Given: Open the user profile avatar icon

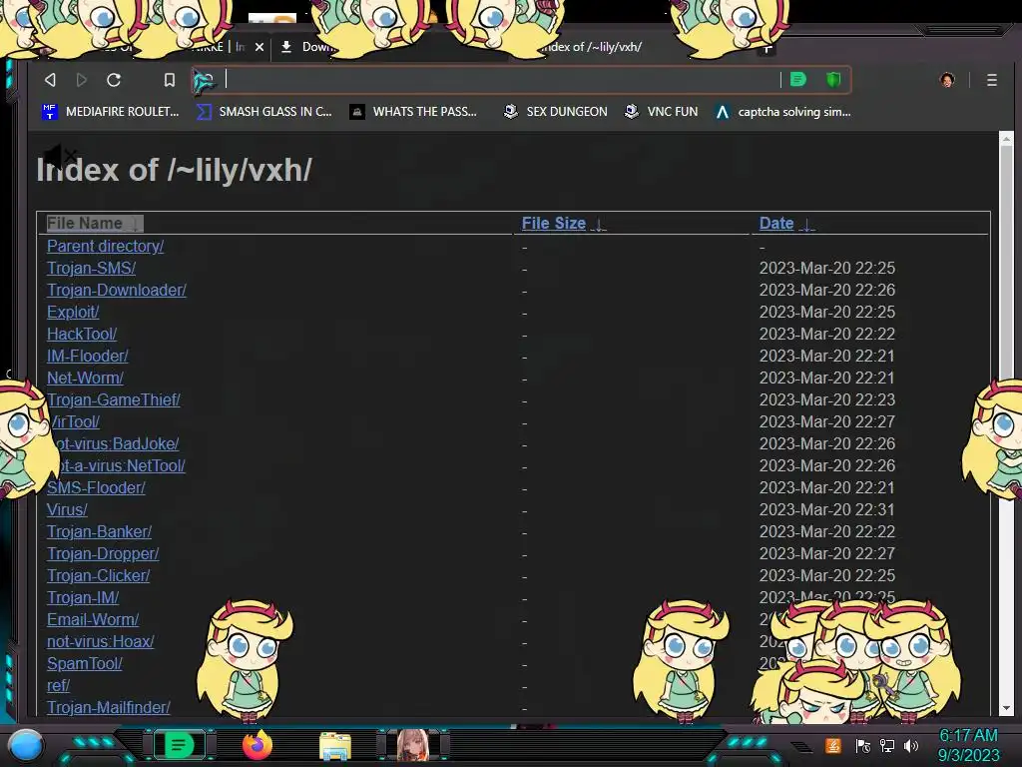Looking at the screenshot, I should pyautogui.click(x=947, y=80).
